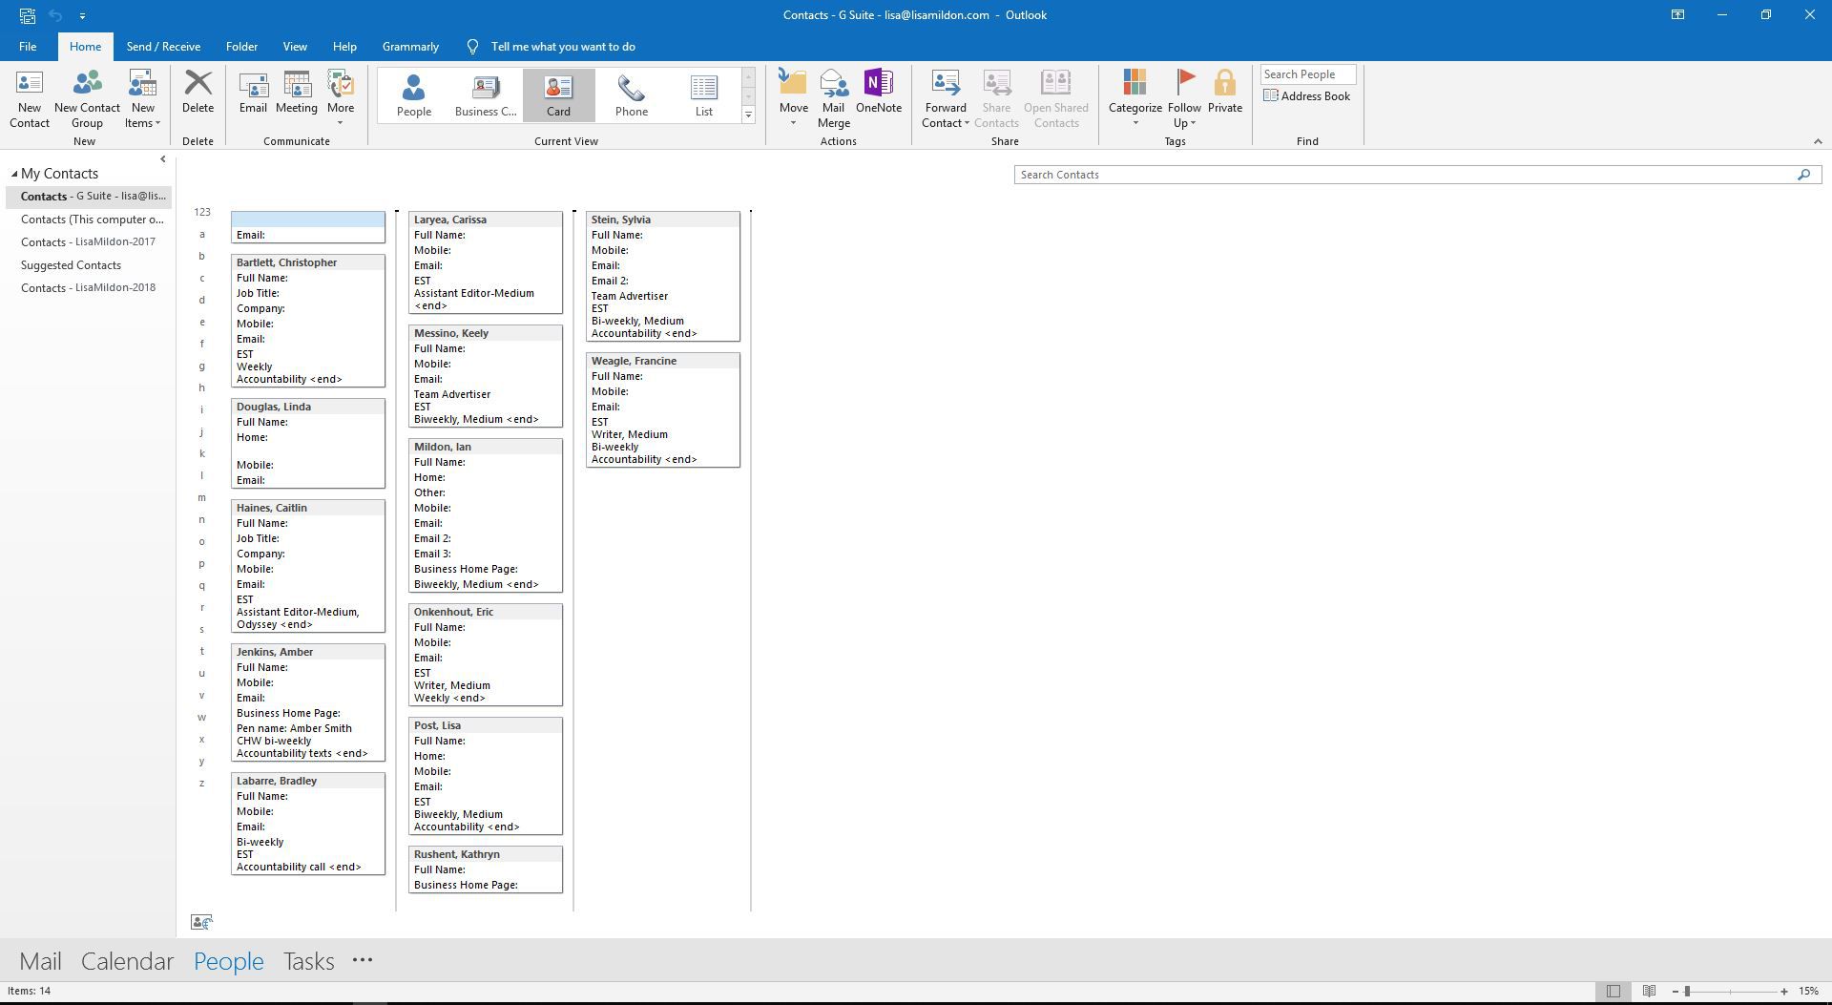Switch to Send / Receive tab

[163, 47]
